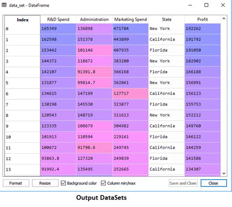Select Profit cell 146122
232x207 pixels.
(x=203, y=137)
